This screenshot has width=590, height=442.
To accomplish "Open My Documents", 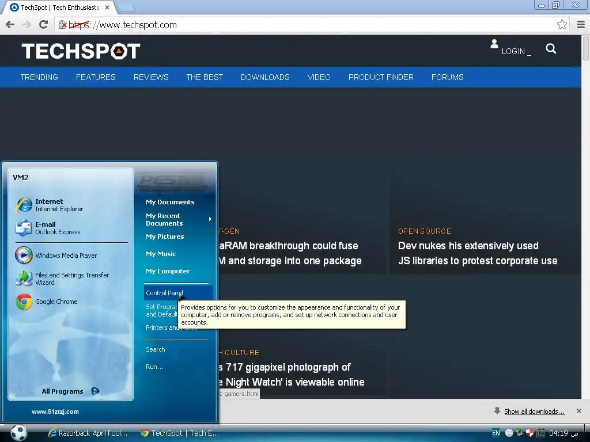I will point(170,202).
